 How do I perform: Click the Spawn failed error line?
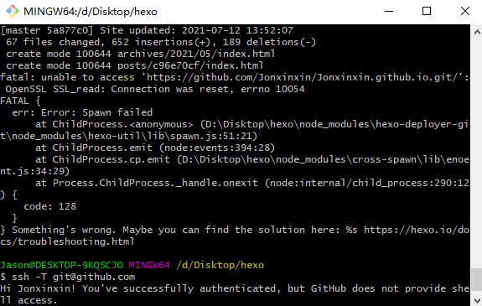click(x=82, y=112)
